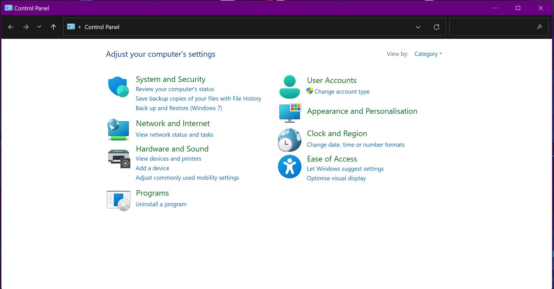
Task: Open the System and Security shield icon
Action: click(x=118, y=87)
